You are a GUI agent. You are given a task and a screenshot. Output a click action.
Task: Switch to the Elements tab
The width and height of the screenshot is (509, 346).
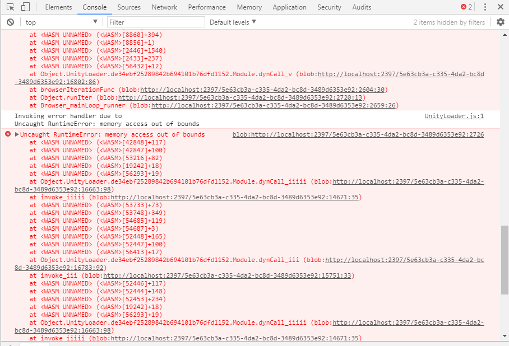(x=58, y=7)
